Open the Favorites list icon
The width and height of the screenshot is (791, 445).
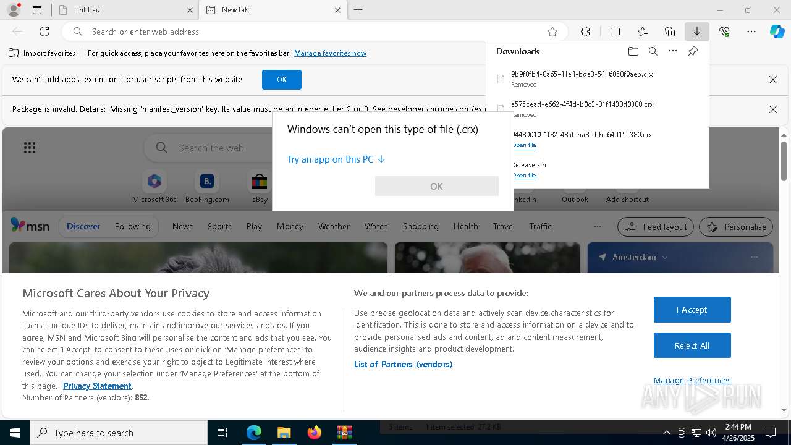(x=643, y=32)
